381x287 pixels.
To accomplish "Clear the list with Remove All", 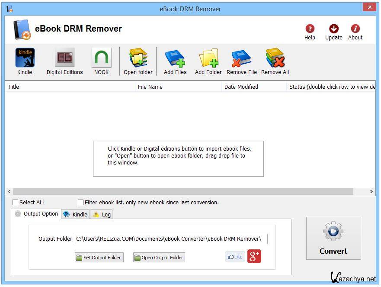I will pos(275,58).
